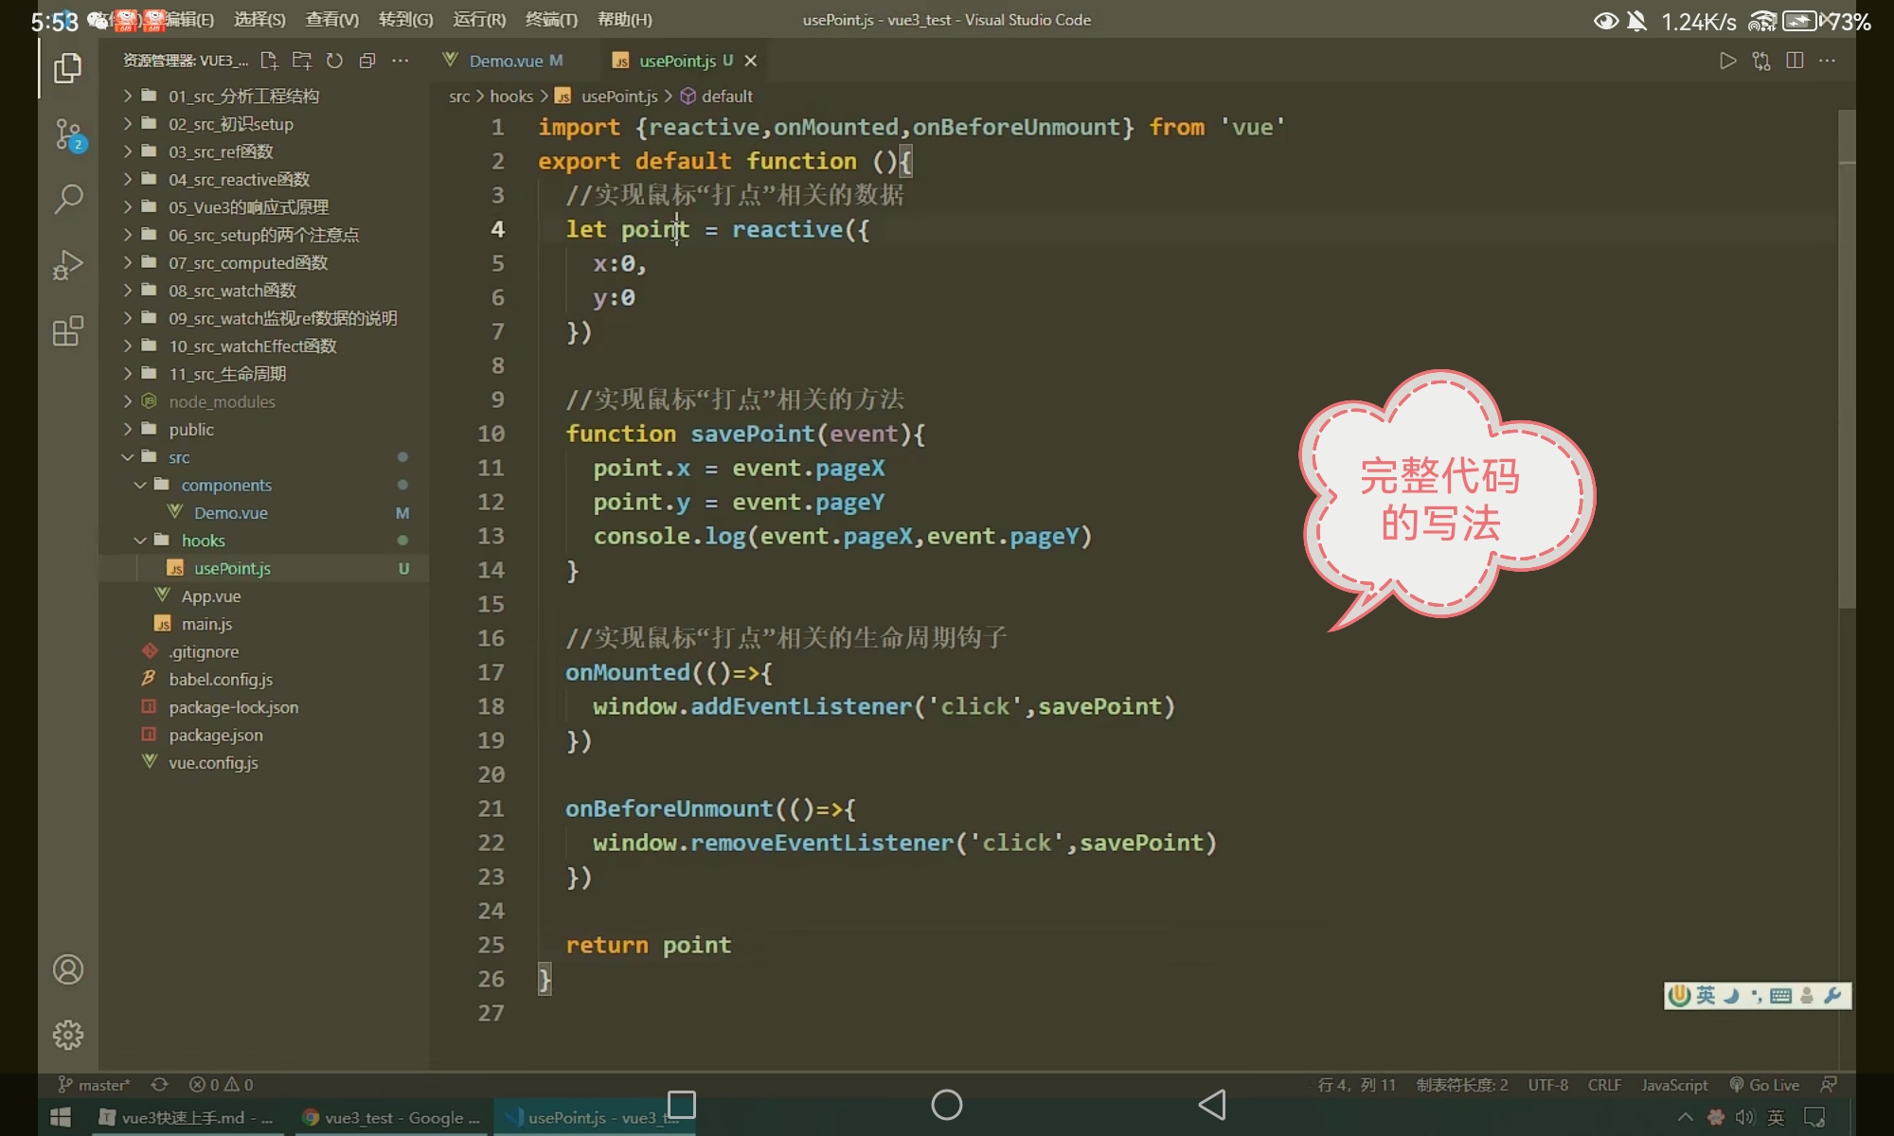Collapse all folders in explorer
The image size is (1894, 1136).
pos(367,61)
